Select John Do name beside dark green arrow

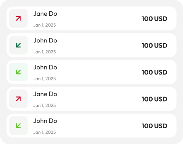(45, 40)
